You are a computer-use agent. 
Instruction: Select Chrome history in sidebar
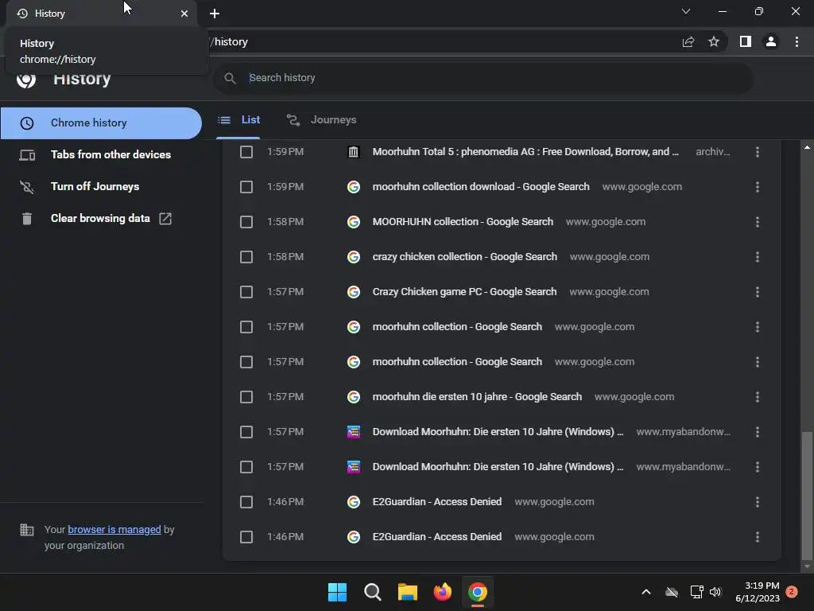coord(101,123)
